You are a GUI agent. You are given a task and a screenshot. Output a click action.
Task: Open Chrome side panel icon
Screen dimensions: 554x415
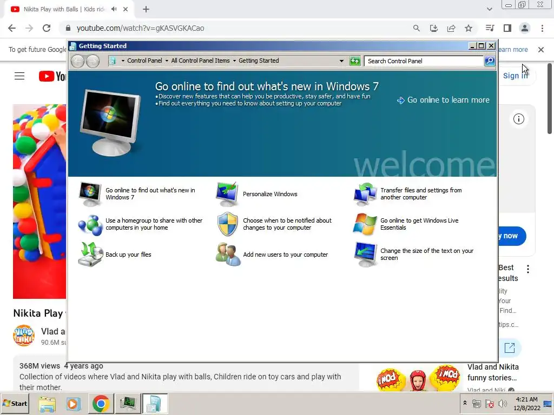point(507,28)
